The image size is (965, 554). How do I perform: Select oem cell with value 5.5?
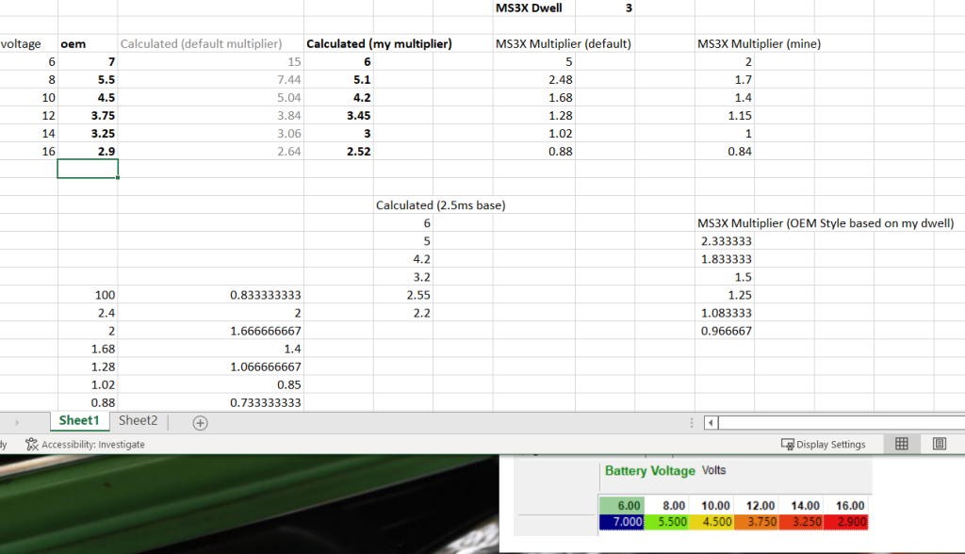(x=88, y=79)
